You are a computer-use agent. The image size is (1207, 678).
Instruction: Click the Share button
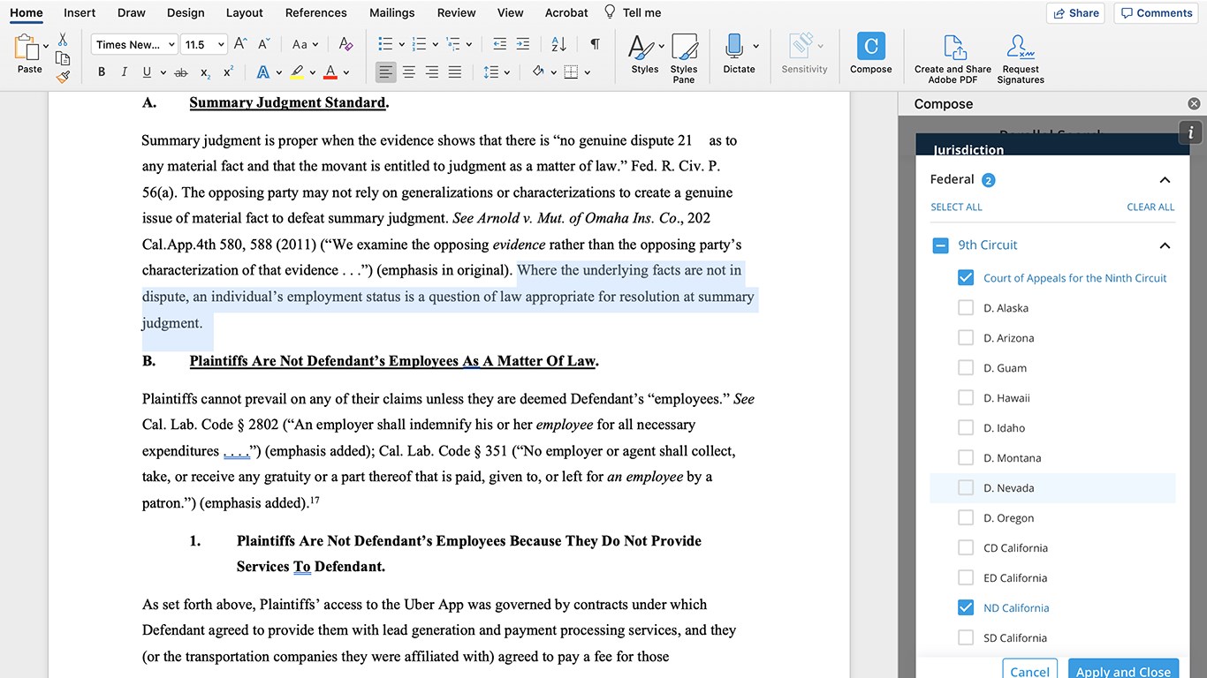tap(1075, 13)
